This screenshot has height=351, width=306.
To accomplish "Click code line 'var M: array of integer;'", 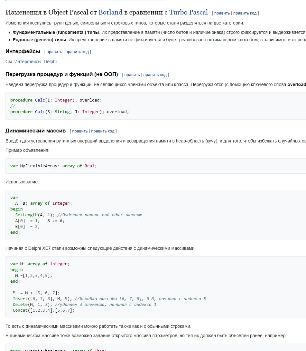I will 40,264.
